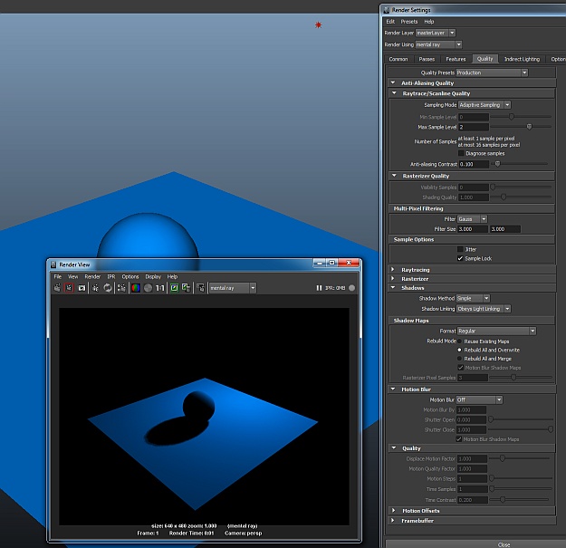Viewport: 566px width, 548px height.
Task: Click the Snapshot camera icon in Render View
Action: [82, 288]
